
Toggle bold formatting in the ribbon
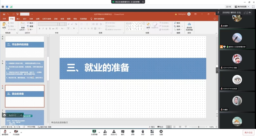pyautogui.click(x=39, y=29)
